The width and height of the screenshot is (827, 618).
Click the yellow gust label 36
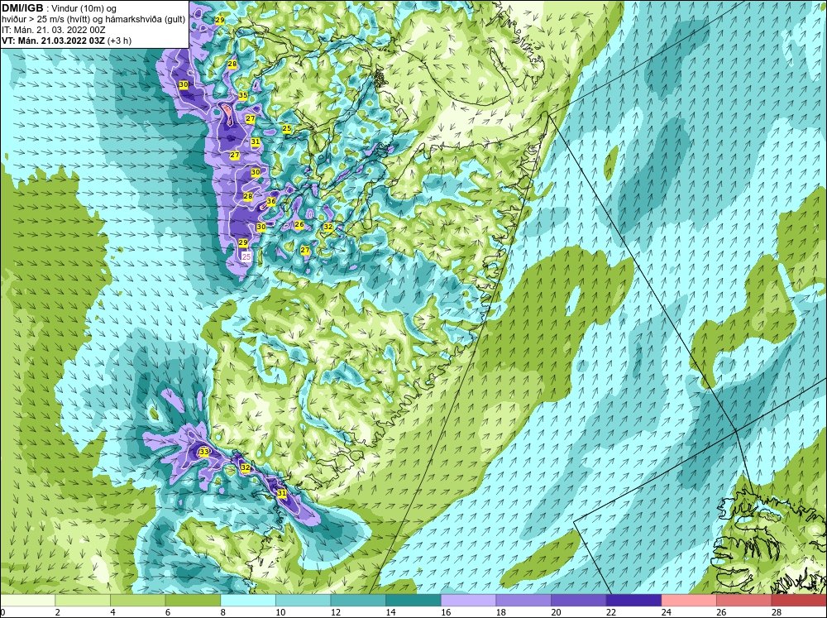click(271, 201)
